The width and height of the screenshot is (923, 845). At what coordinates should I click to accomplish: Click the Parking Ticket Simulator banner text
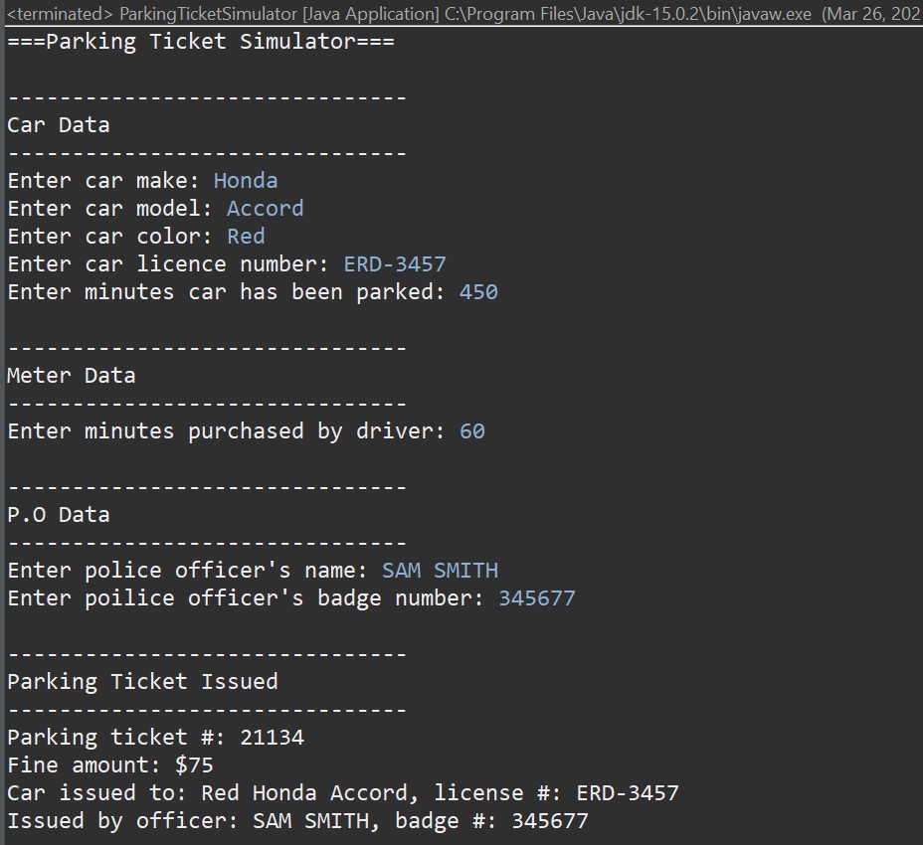pos(199,41)
